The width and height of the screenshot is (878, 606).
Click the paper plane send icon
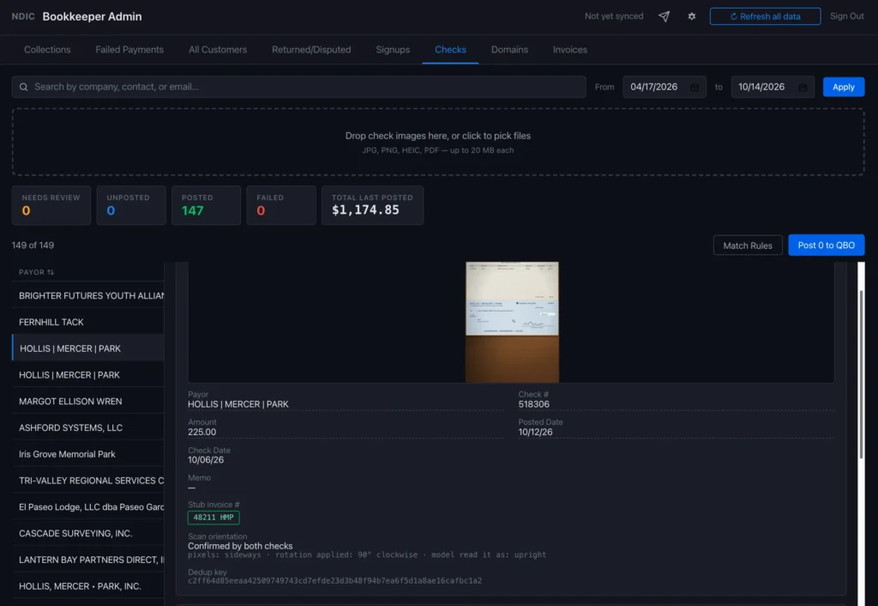point(664,16)
